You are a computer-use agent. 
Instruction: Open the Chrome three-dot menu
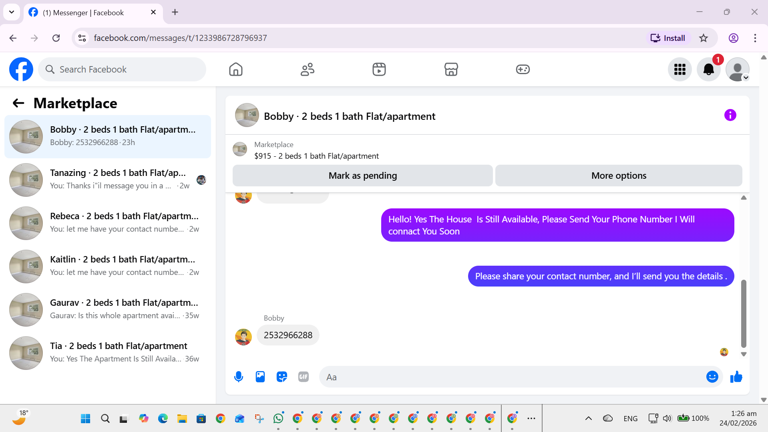pyautogui.click(x=755, y=38)
